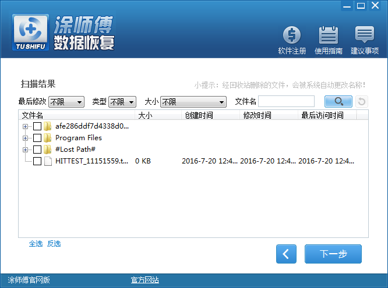388x288 pixels.
Task: Open the 官方网站 link
Action: (144, 280)
